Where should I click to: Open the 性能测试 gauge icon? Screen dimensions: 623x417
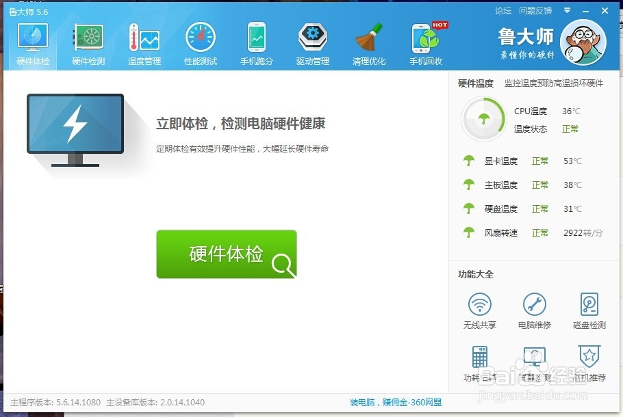tap(201, 38)
